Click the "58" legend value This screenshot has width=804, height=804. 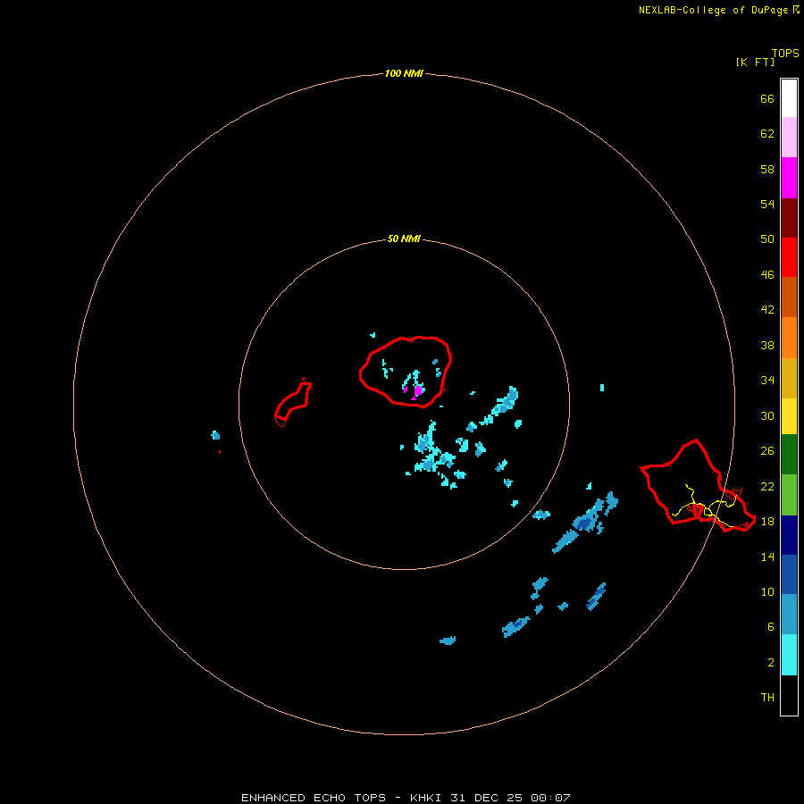767,169
